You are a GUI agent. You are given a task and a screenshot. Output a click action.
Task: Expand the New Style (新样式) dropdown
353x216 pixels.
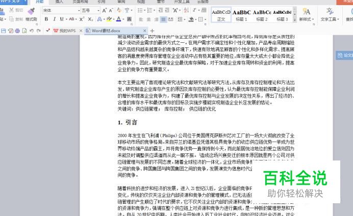(x=313, y=19)
